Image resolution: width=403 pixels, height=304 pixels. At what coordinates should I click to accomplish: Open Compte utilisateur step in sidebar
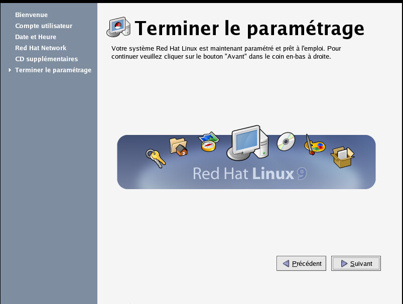tap(44, 26)
